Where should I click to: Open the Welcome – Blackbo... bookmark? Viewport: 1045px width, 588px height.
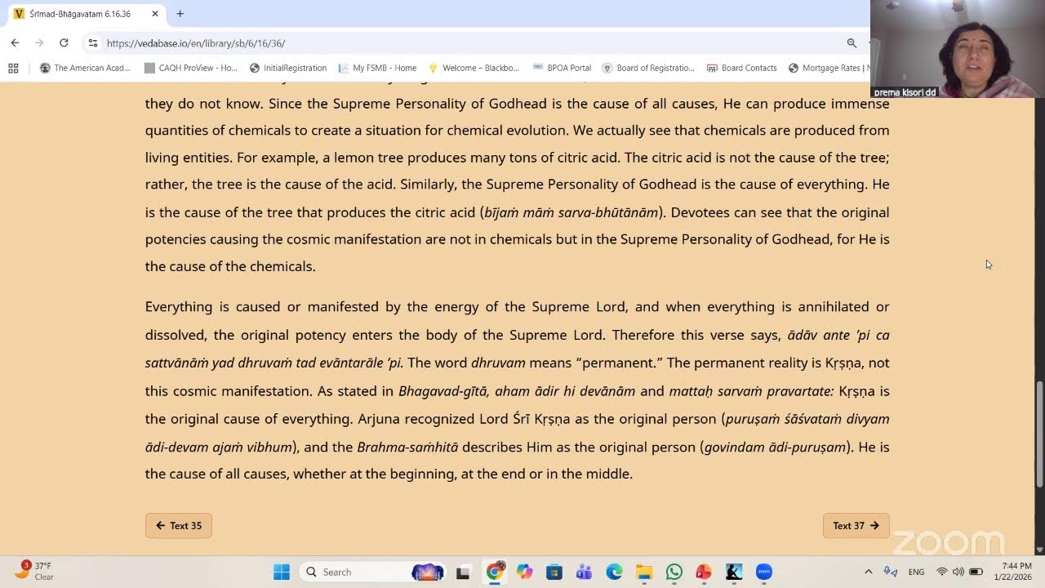(x=473, y=68)
